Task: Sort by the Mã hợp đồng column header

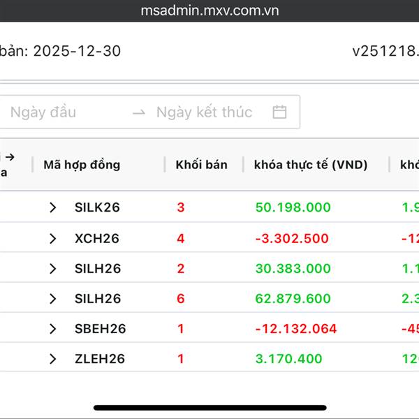Action: coord(82,165)
